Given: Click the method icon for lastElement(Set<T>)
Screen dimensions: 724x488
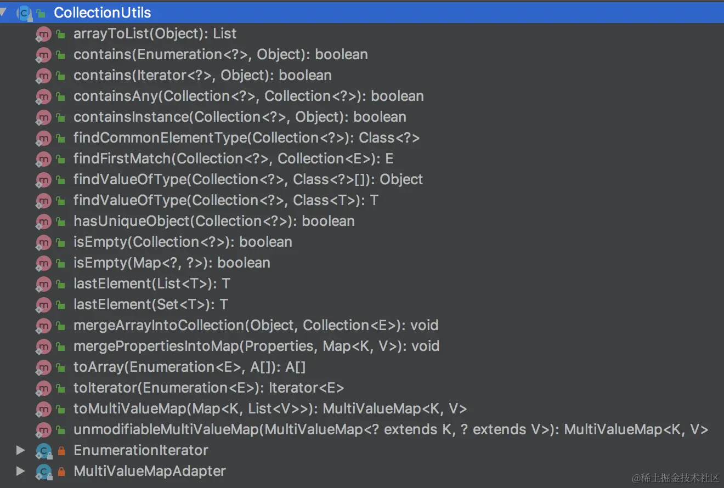Looking at the screenshot, I should point(43,305).
